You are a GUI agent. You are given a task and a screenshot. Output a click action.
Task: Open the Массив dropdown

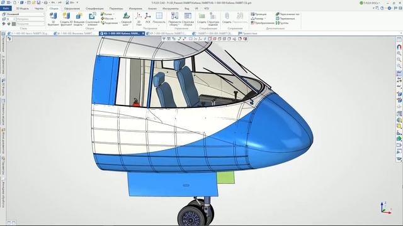tap(108, 18)
